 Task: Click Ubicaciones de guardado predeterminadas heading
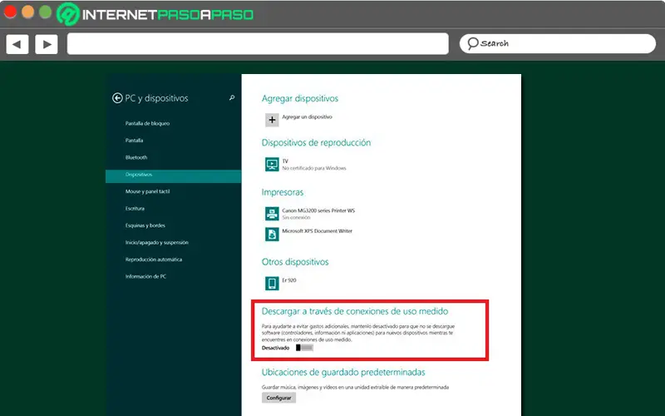pos(343,372)
